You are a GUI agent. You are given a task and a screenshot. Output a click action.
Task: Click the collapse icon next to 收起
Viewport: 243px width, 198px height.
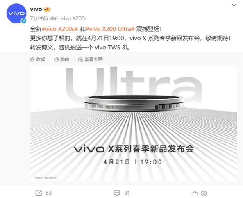pos(32,59)
